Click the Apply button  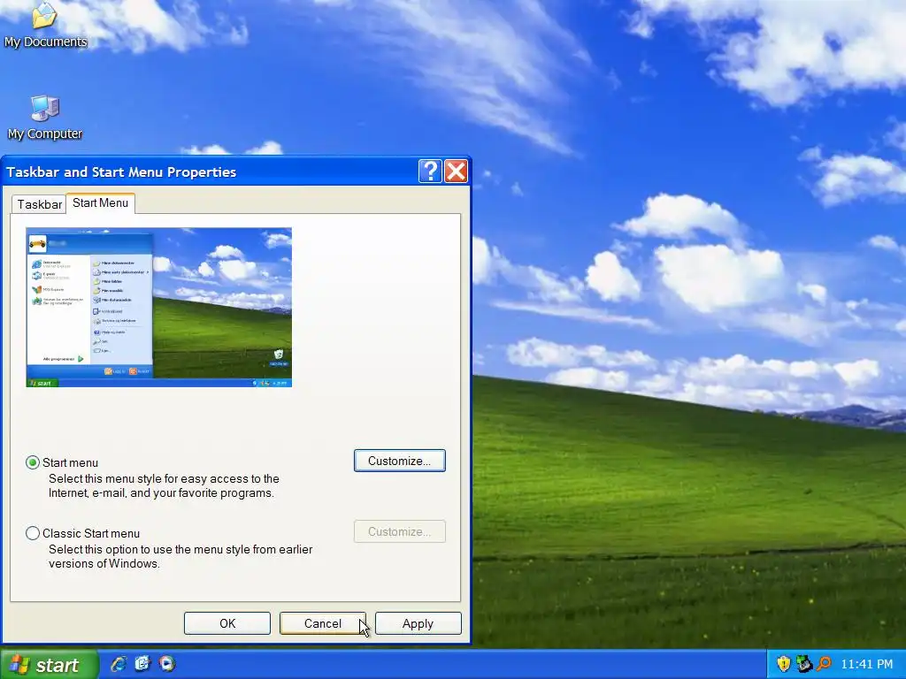[x=418, y=623]
